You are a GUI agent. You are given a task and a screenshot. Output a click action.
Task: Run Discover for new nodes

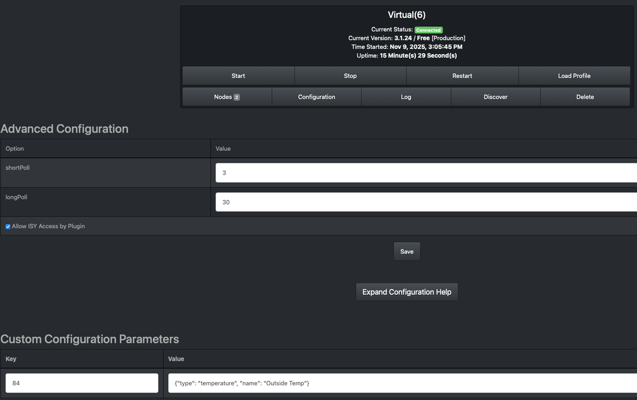click(496, 97)
